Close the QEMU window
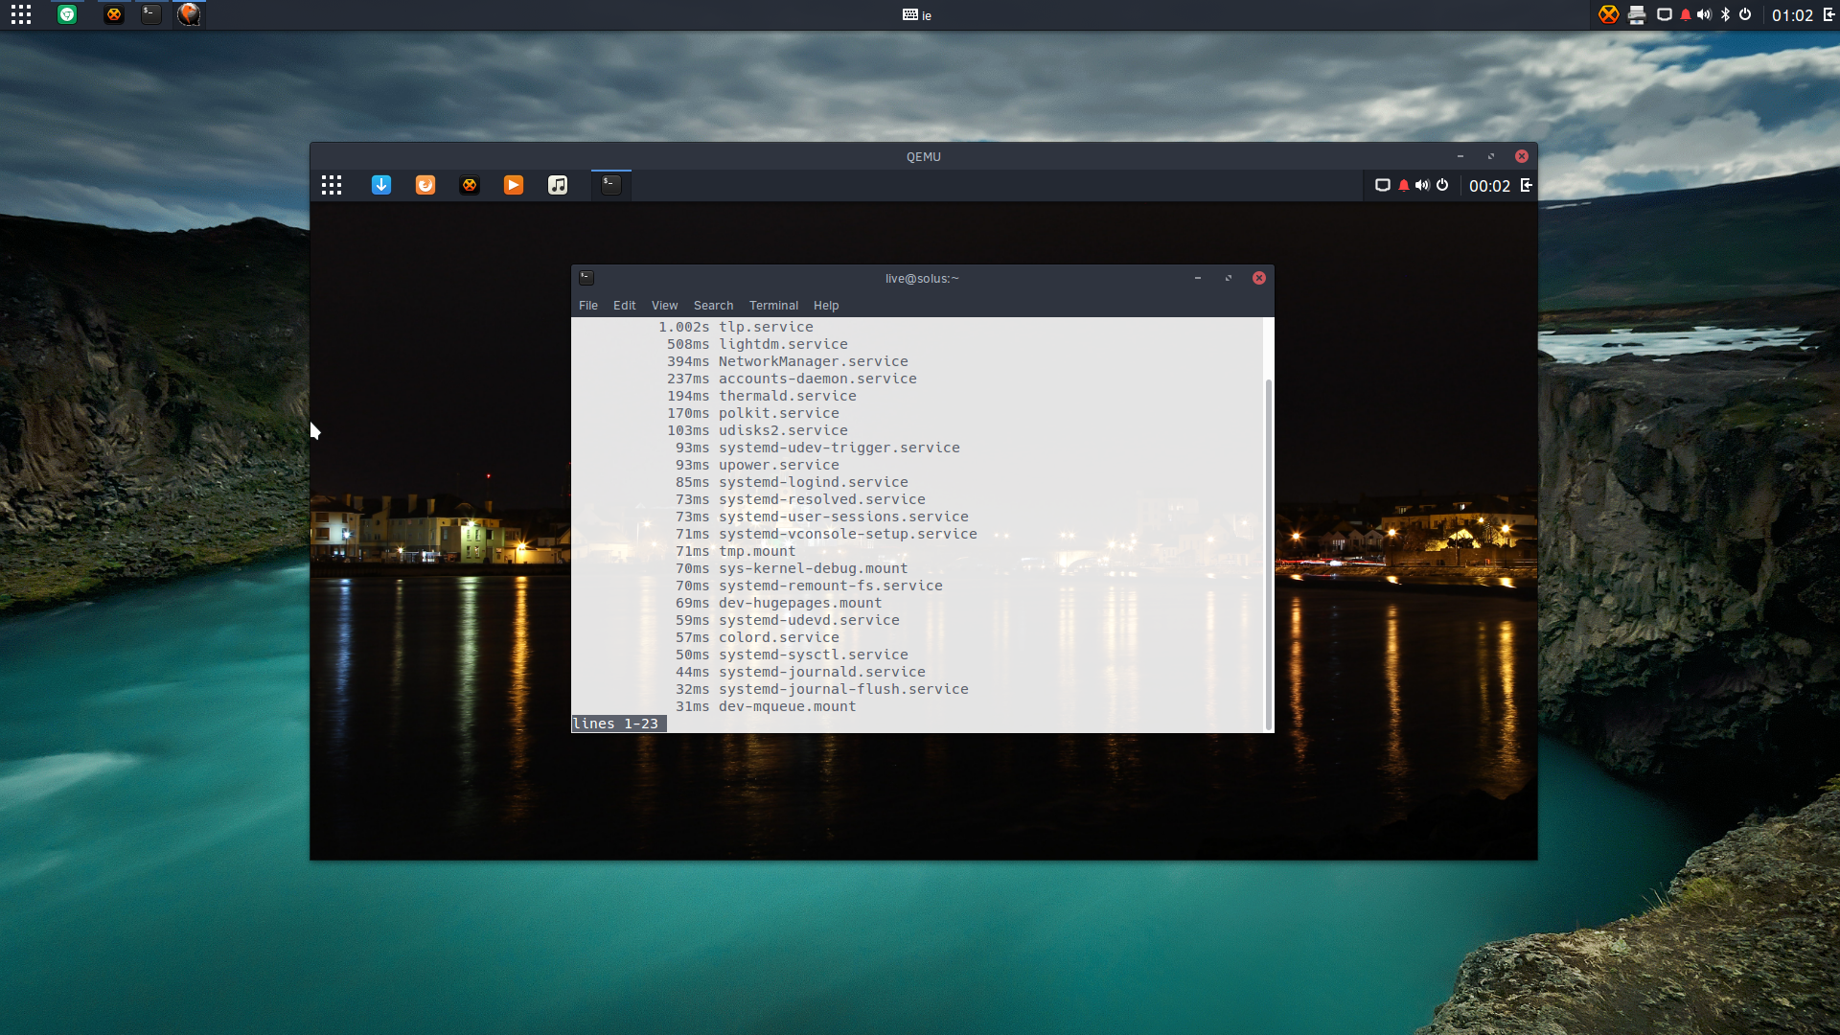This screenshot has width=1840, height=1035. point(1522,156)
